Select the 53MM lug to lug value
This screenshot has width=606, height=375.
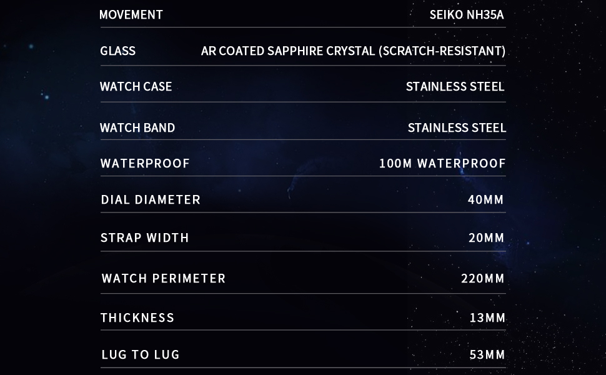pyautogui.click(x=487, y=354)
